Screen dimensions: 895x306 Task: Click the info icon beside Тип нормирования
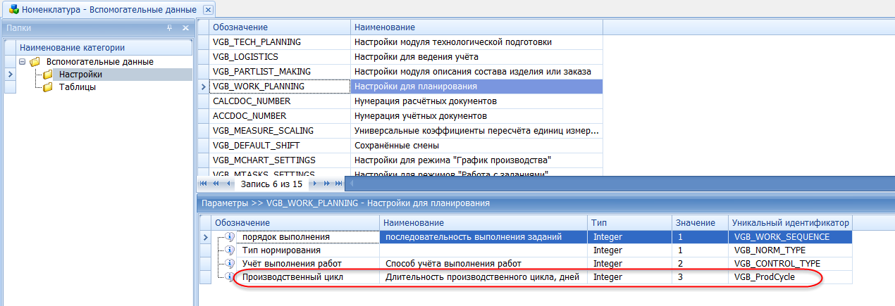tap(229, 250)
